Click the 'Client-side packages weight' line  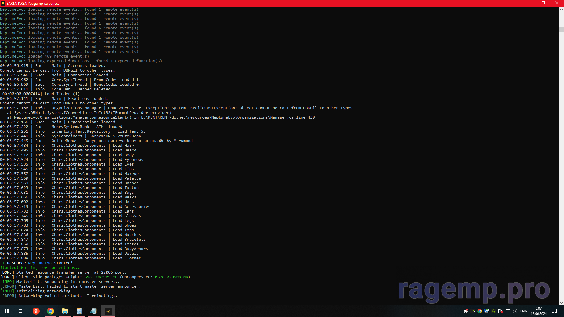point(96,277)
